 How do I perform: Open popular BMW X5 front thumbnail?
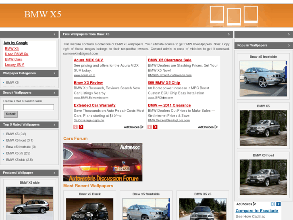(x=263, y=177)
